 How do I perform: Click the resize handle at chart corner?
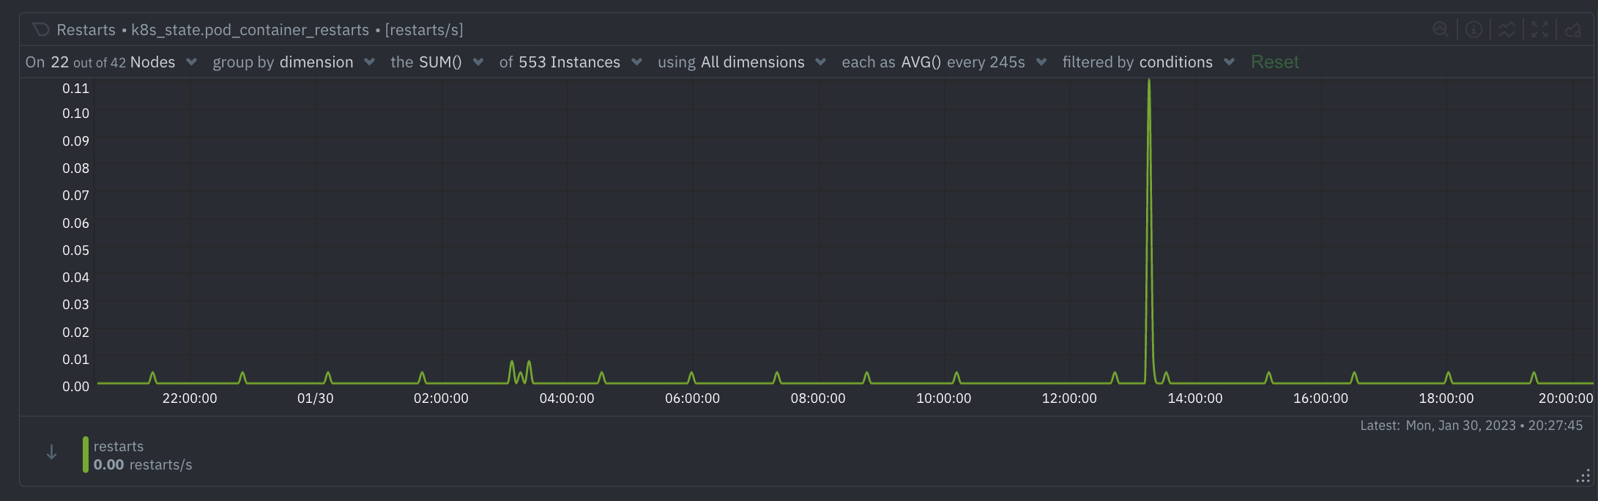click(1583, 477)
